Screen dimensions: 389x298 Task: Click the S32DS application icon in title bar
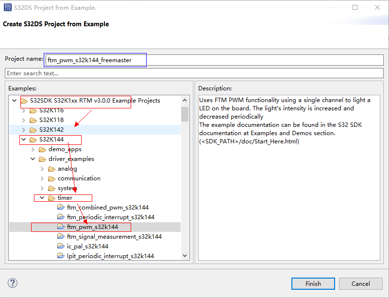point(8,7)
